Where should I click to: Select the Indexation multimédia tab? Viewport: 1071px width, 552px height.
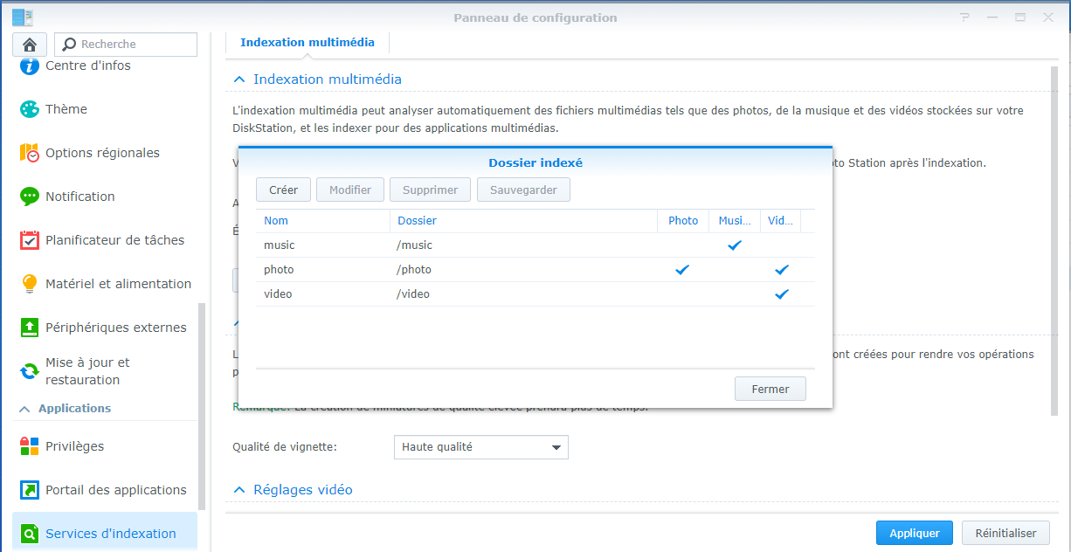coord(307,42)
